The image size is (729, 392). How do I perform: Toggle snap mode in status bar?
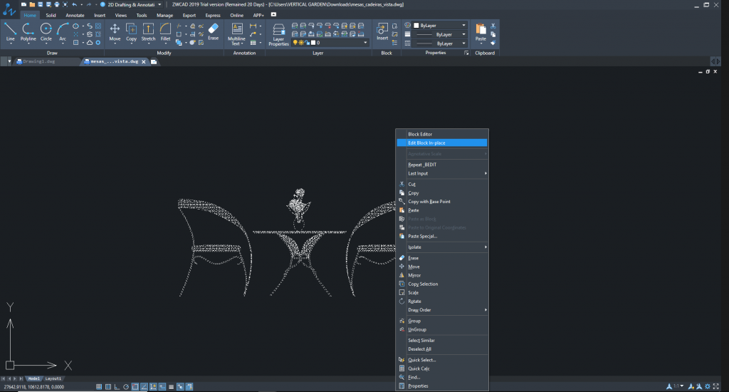click(99, 386)
